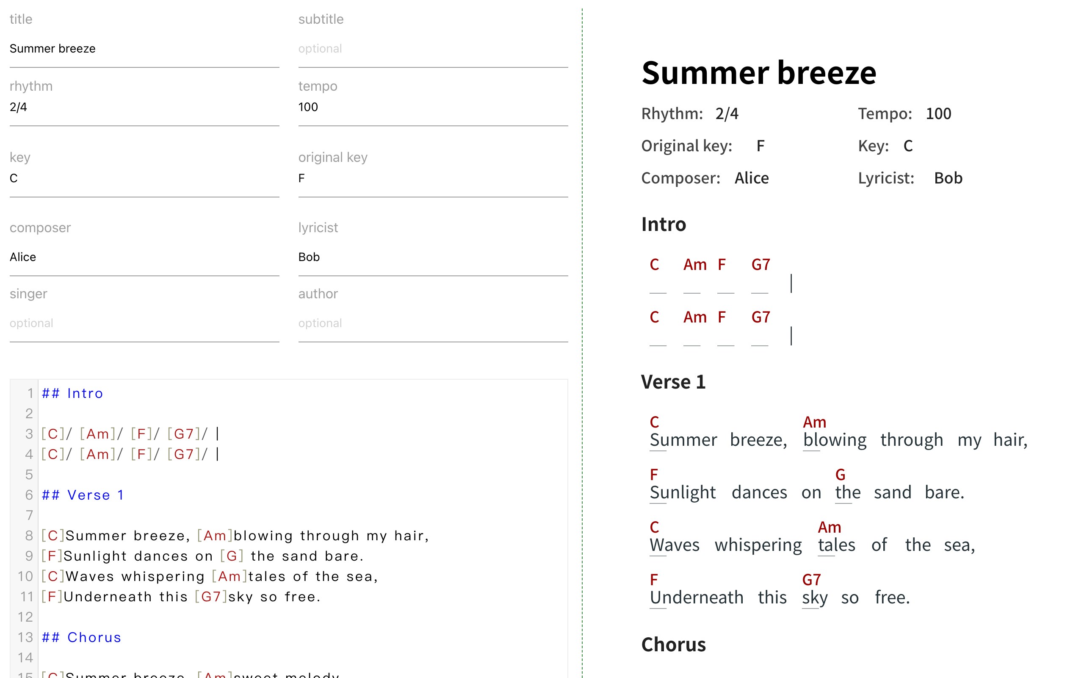Viewport: 1084px width, 678px height.
Task: Focus the rhythm field showing 2/4
Action: coord(144,107)
